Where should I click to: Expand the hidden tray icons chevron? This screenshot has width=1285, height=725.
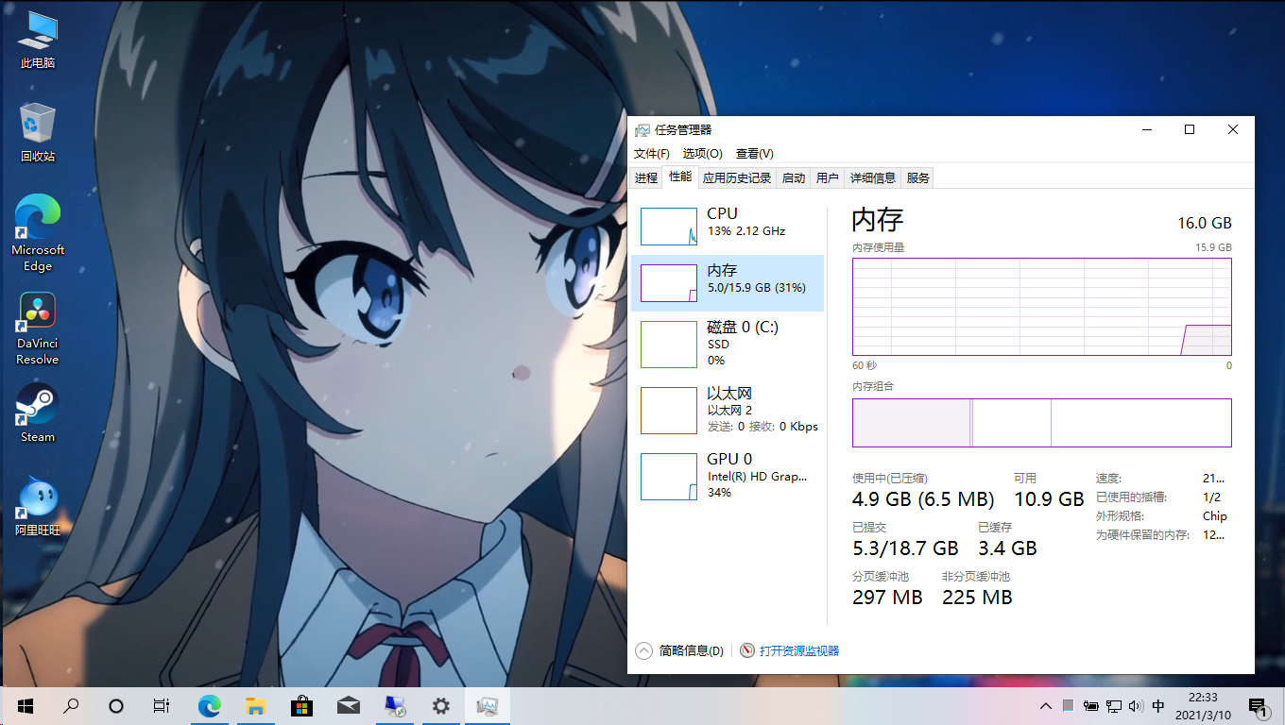pos(1046,705)
